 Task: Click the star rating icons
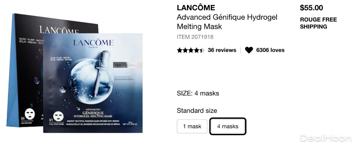point(191,50)
